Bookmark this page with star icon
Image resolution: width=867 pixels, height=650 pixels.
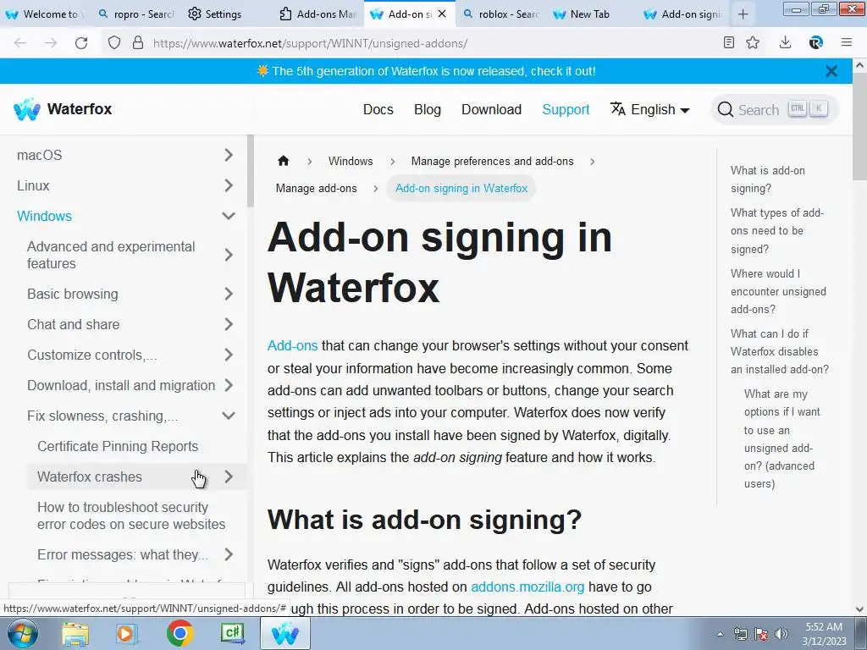753,42
